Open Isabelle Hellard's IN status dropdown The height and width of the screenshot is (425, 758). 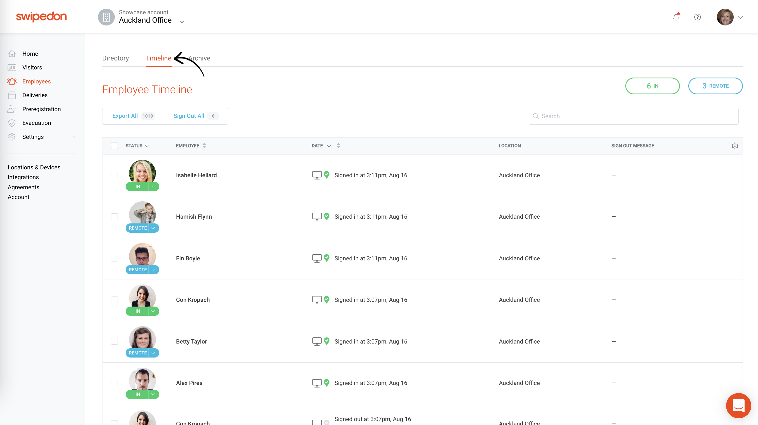(153, 186)
